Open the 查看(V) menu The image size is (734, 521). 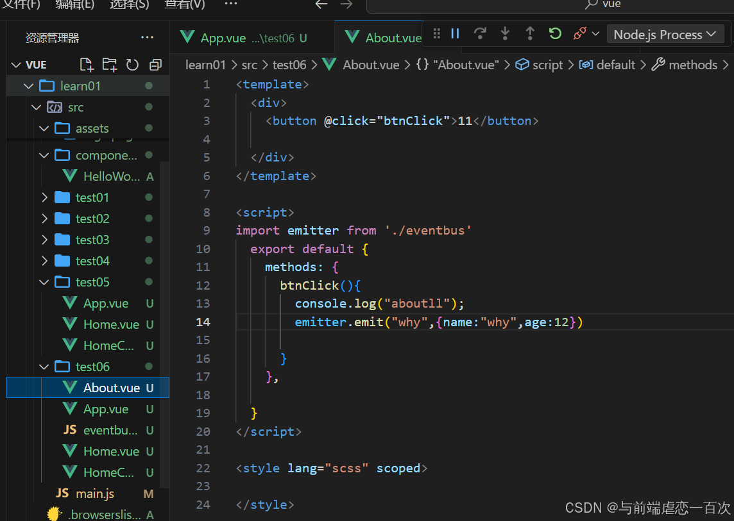(184, 4)
